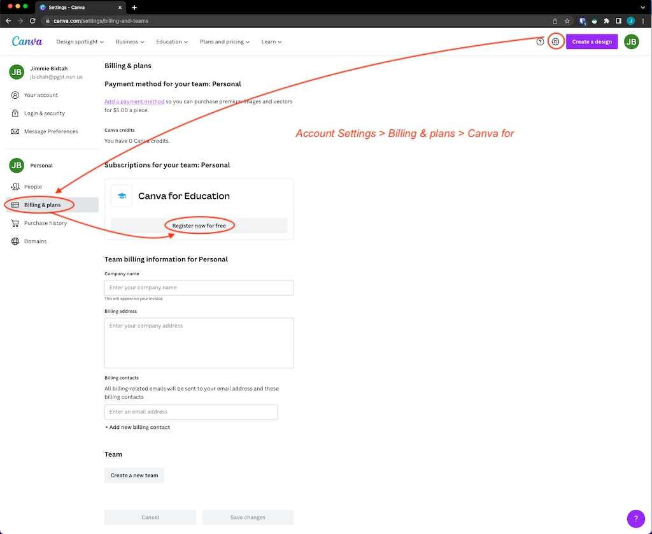Toggle the browser side panel icon

pyautogui.click(x=618, y=21)
